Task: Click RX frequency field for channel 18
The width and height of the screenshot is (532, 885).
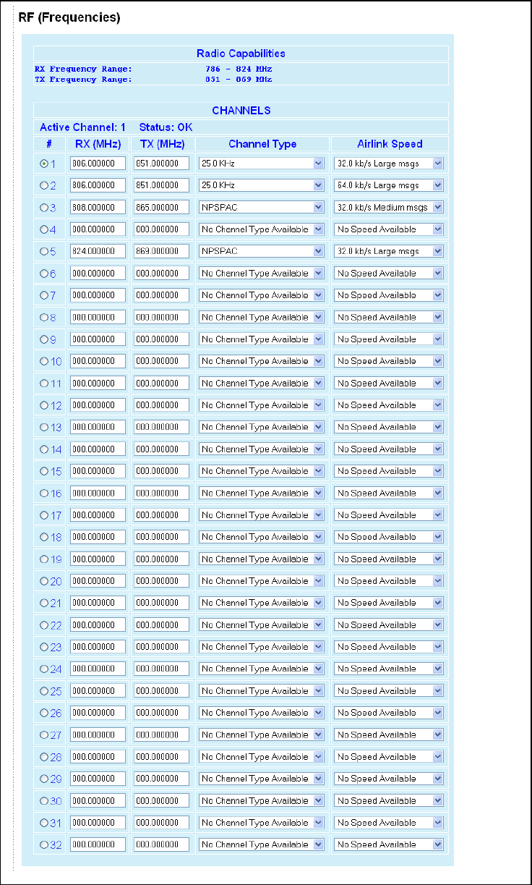Action: click(98, 537)
